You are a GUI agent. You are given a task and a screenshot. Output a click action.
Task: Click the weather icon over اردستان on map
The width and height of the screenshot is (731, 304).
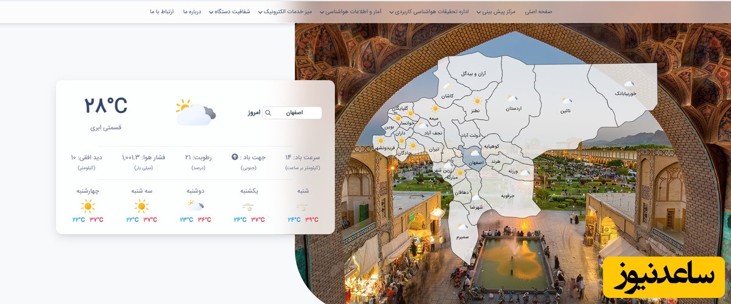[512, 98]
